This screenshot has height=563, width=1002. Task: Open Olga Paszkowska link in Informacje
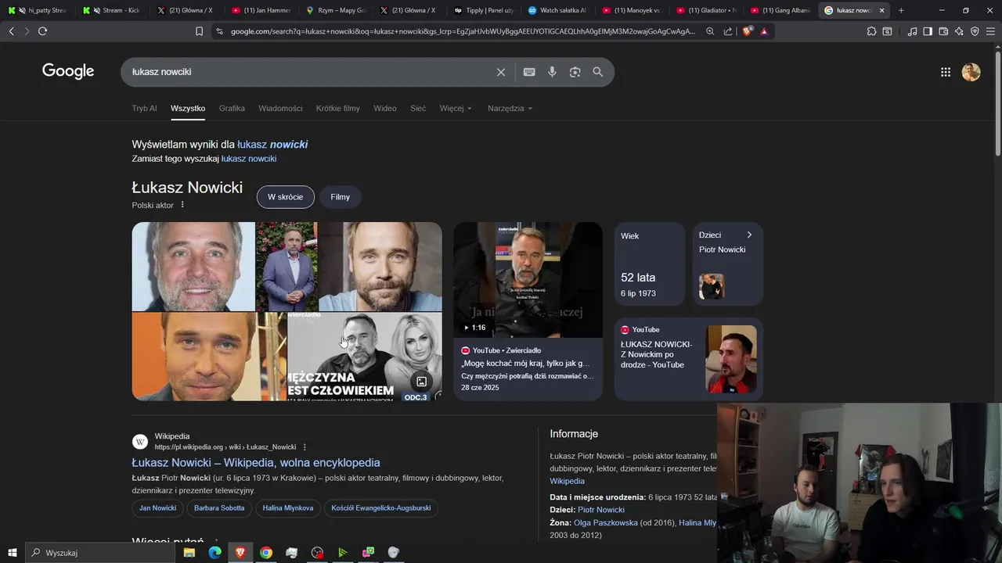point(605,523)
